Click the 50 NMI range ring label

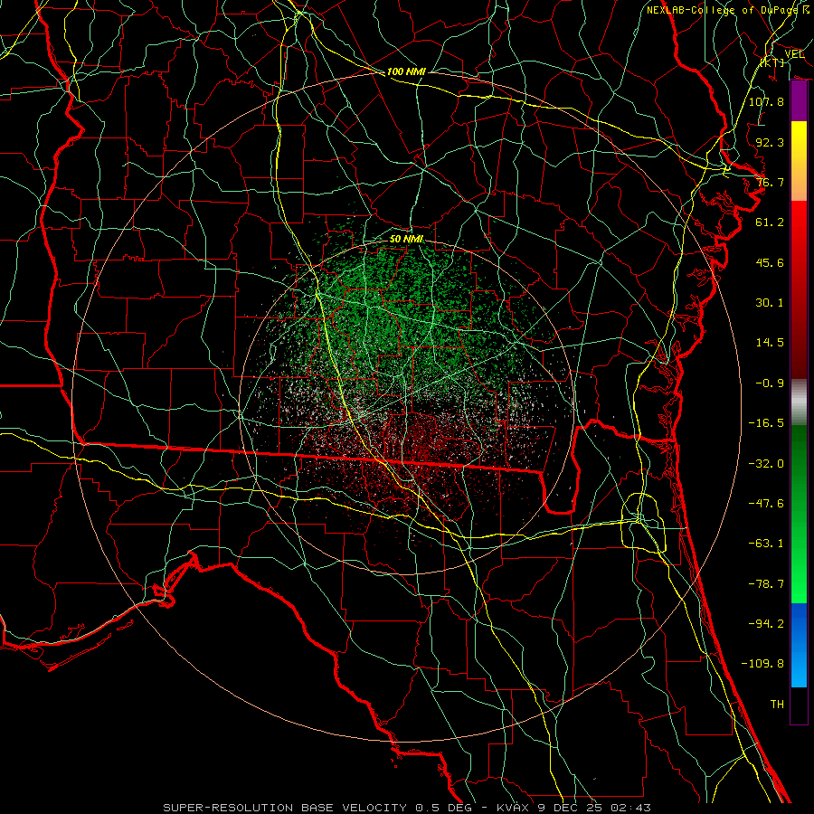coord(406,240)
